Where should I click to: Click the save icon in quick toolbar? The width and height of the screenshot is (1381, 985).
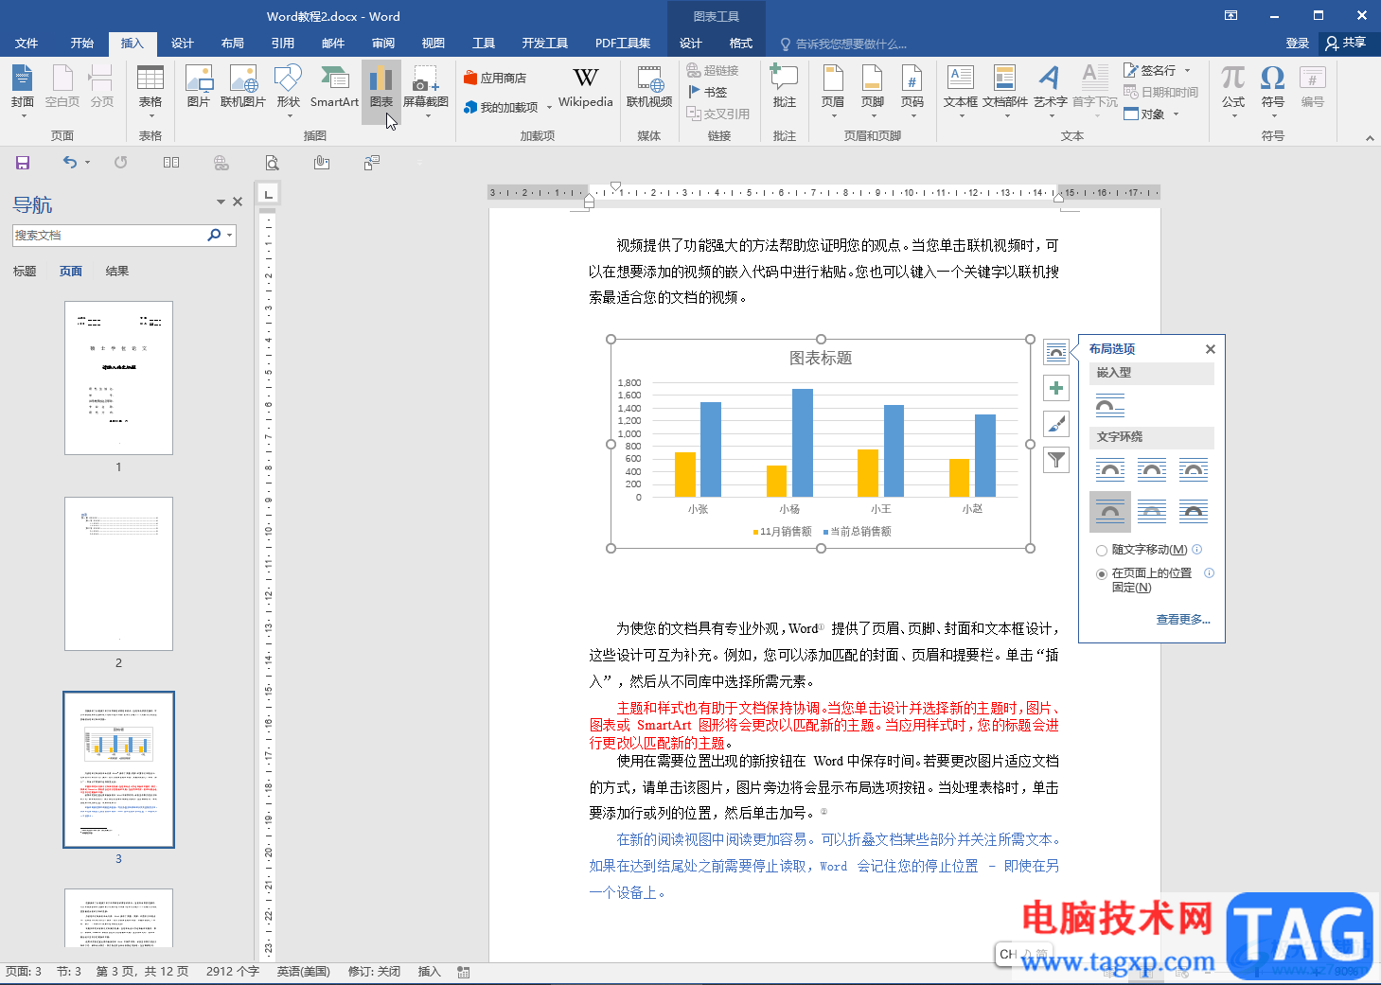[23, 163]
